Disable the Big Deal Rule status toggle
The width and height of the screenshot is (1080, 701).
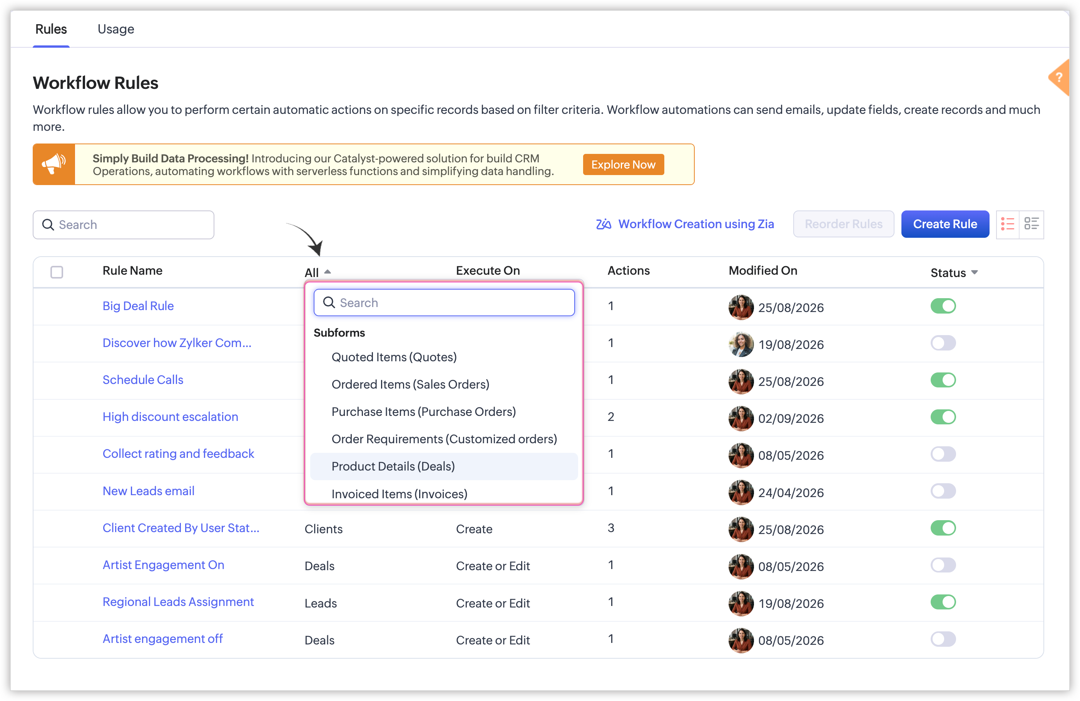pos(943,306)
